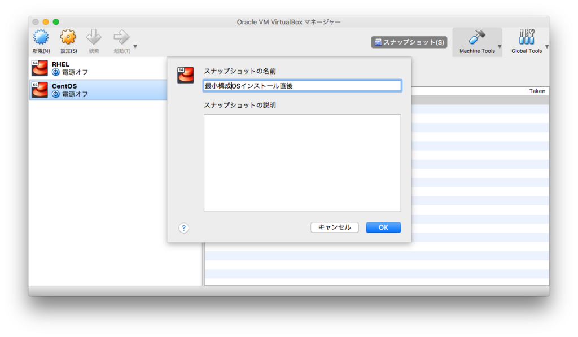
Task: Click the Discard (破棄) arrow icon
Action: pyautogui.click(x=94, y=38)
